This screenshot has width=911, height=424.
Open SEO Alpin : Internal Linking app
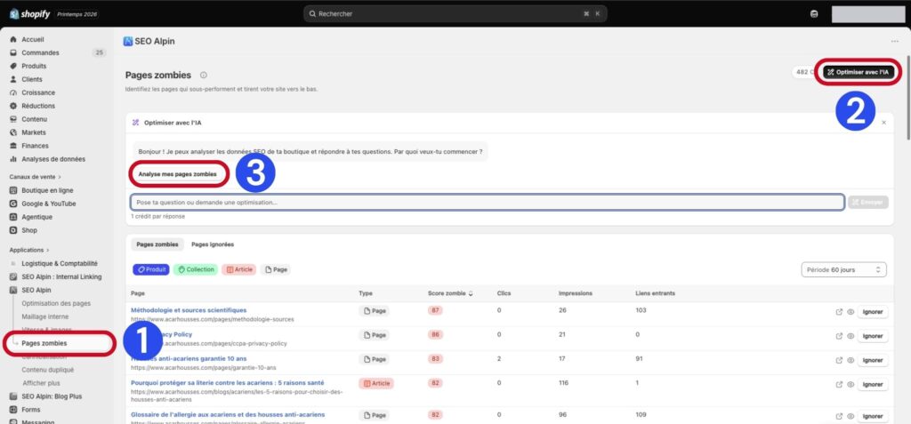pyautogui.click(x=61, y=277)
